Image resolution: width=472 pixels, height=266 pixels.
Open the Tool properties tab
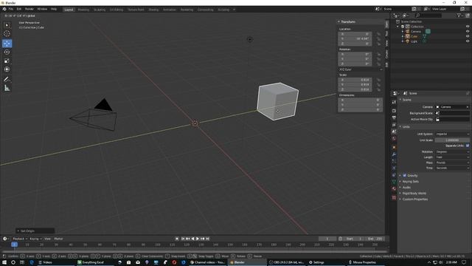click(x=394, y=103)
